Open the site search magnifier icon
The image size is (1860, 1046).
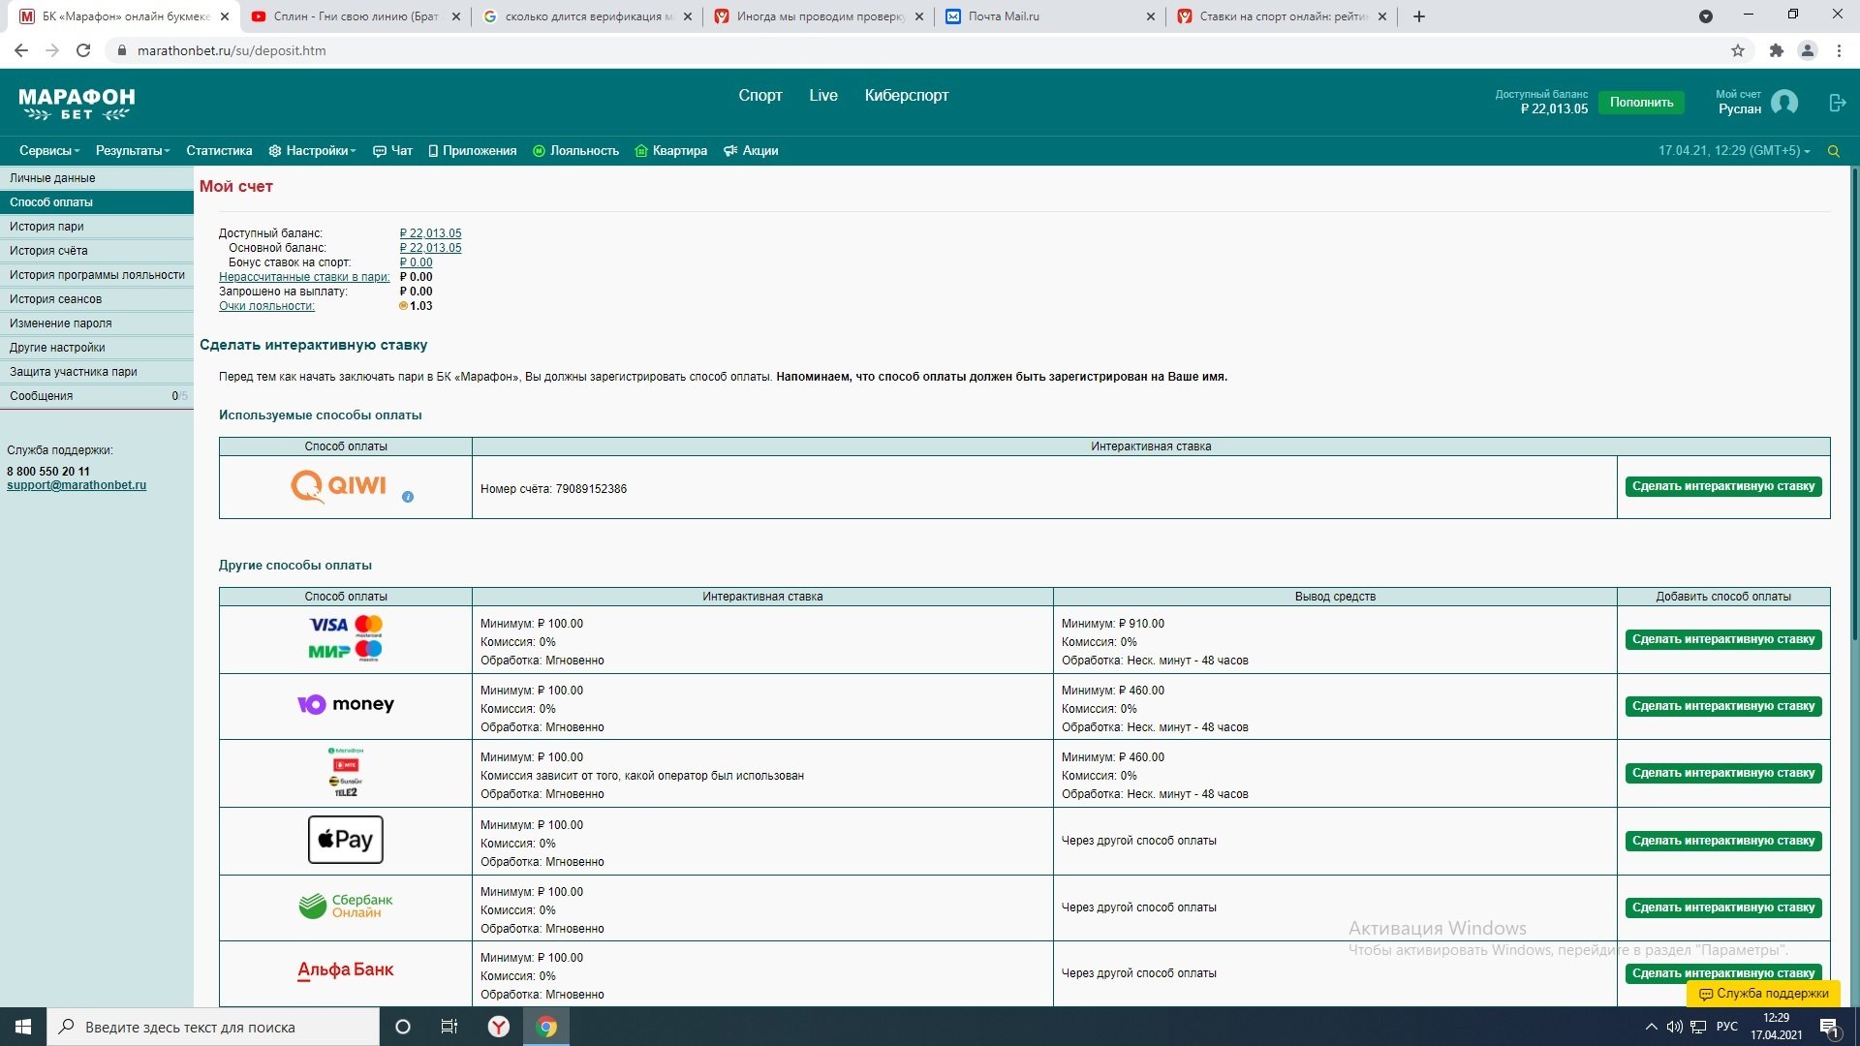click(x=1833, y=151)
